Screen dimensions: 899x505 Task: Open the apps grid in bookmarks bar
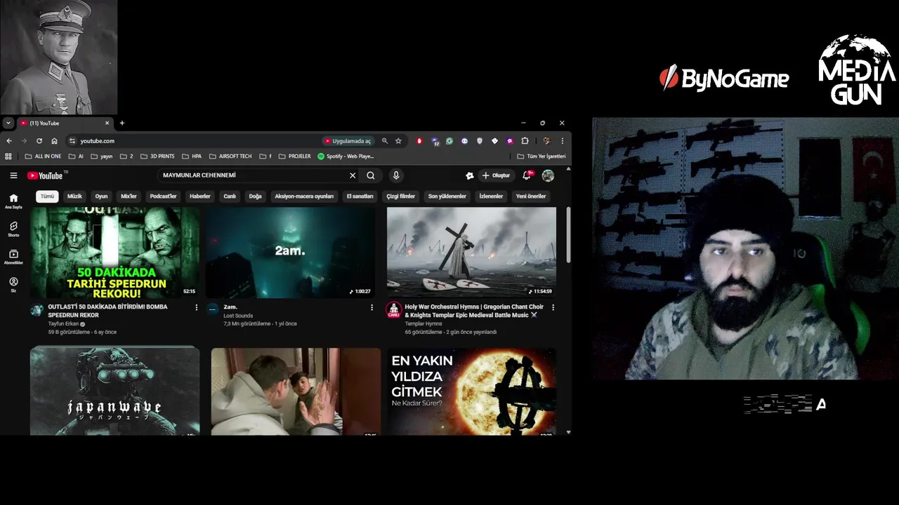pos(8,156)
